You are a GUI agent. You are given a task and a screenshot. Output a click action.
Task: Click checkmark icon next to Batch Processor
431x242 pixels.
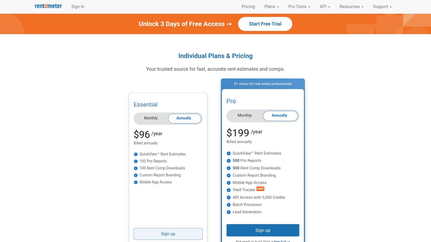click(x=229, y=205)
